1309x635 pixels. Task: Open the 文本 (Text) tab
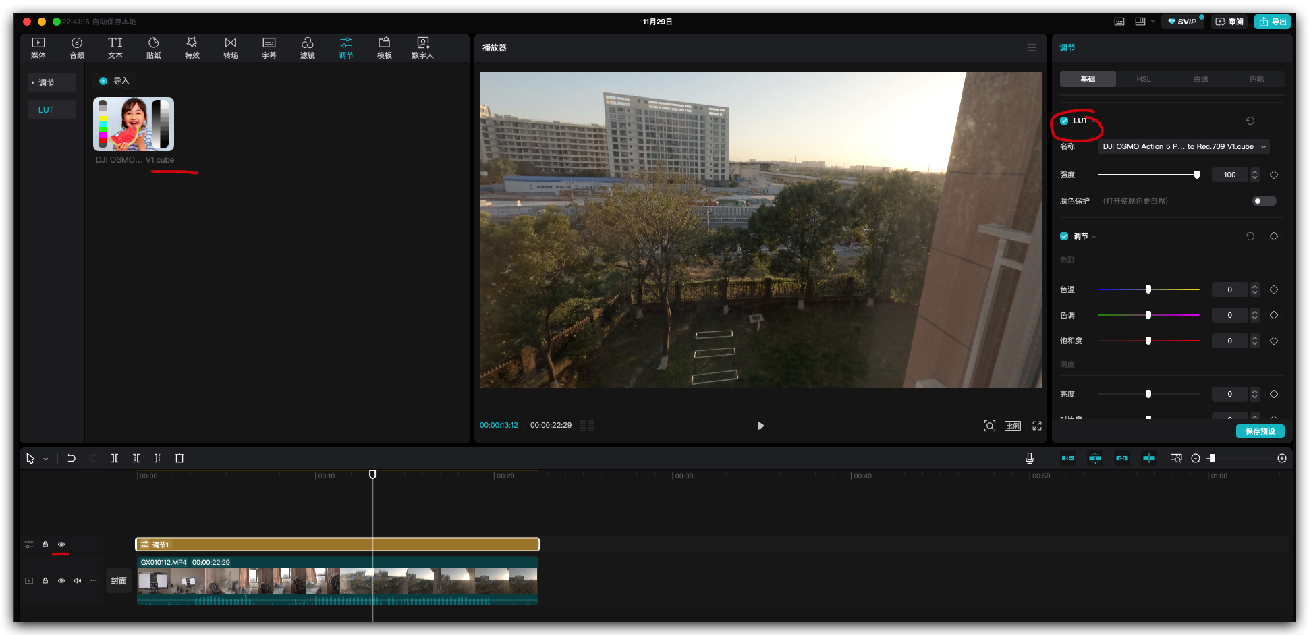pyautogui.click(x=115, y=48)
